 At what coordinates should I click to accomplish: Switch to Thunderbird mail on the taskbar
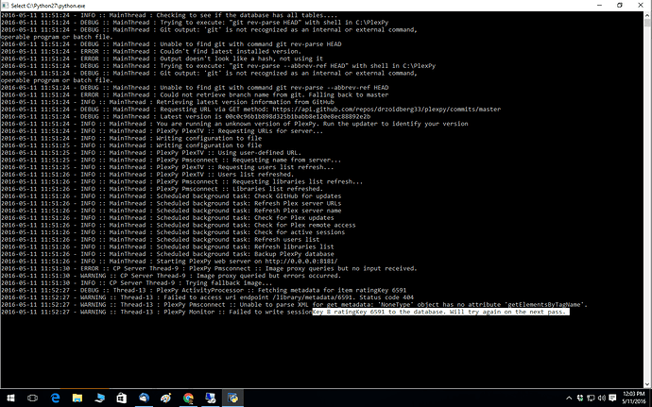(144, 399)
